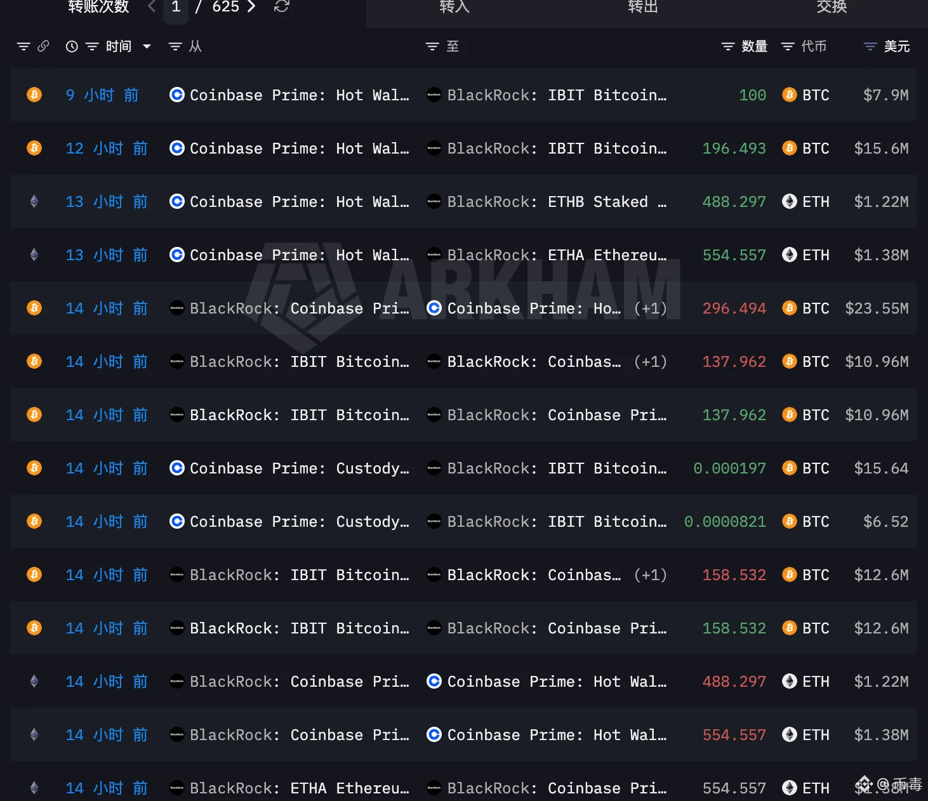This screenshot has height=801, width=928.
Task: Click the Bitcoin chain icon starting the 9 小时前 row
Action: point(34,95)
